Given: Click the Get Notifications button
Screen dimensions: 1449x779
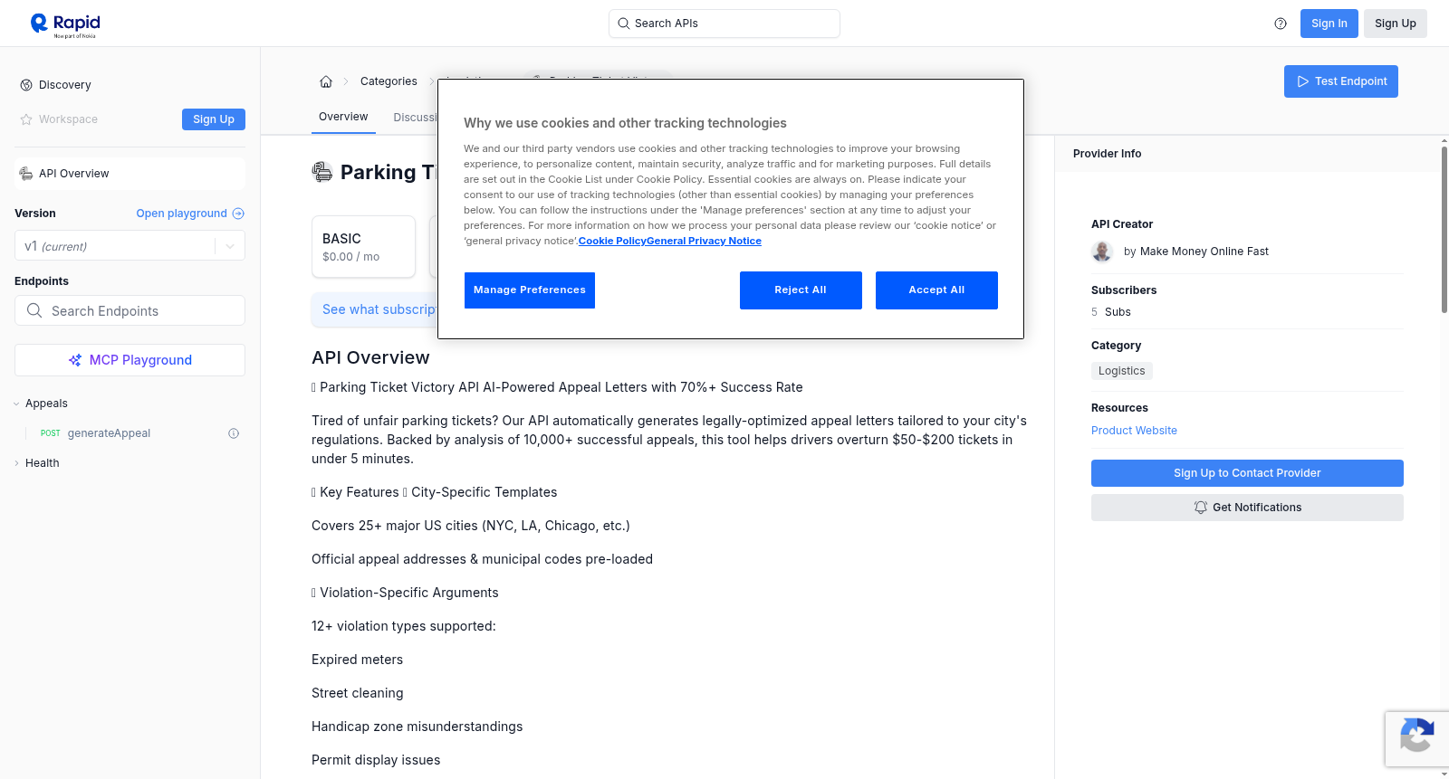Looking at the screenshot, I should (x=1247, y=508).
